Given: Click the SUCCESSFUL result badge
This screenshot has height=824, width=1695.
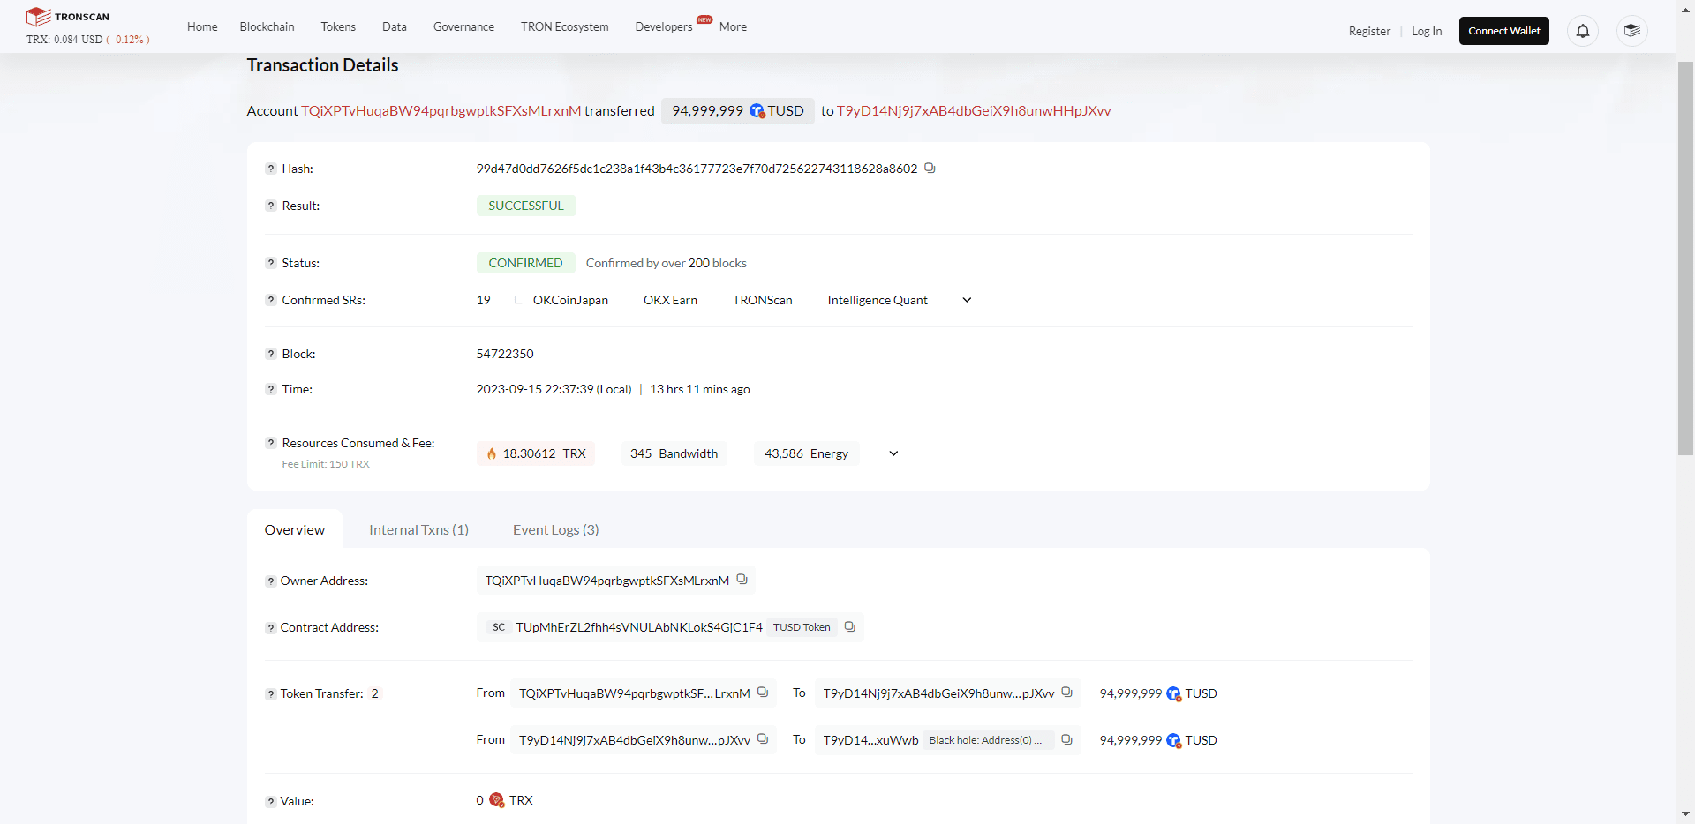Looking at the screenshot, I should coord(526,206).
